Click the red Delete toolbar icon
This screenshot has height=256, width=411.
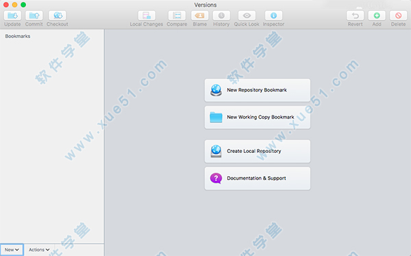click(398, 16)
